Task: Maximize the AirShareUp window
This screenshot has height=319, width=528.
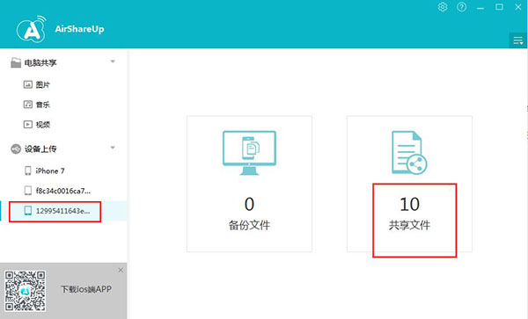Action: pyautogui.click(x=499, y=7)
